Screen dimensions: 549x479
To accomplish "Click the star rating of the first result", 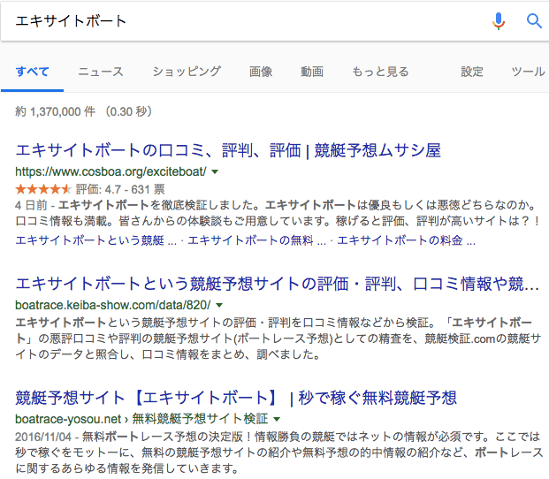I will coord(43,190).
